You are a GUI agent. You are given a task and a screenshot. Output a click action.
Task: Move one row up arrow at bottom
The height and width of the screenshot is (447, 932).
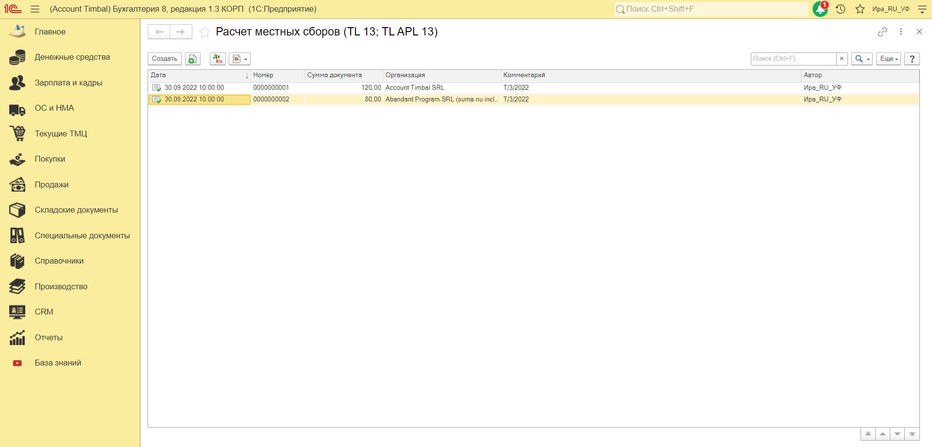(882, 434)
